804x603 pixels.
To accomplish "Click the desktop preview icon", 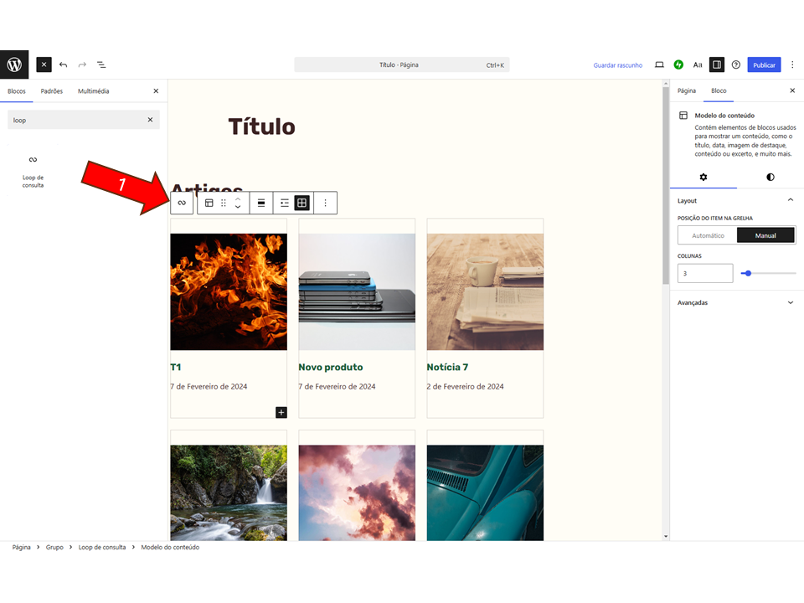I will pyautogui.click(x=659, y=64).
